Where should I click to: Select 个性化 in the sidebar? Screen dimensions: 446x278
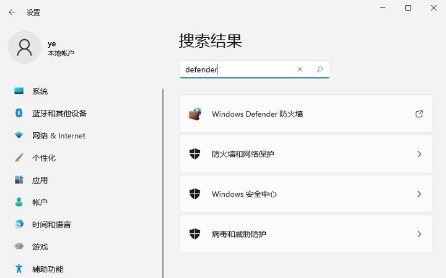[x=44, y=158]
